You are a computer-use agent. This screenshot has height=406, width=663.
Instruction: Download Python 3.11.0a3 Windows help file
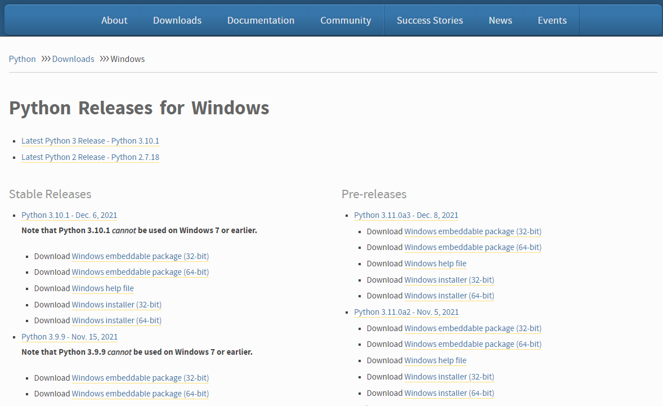tap(435, 264)
